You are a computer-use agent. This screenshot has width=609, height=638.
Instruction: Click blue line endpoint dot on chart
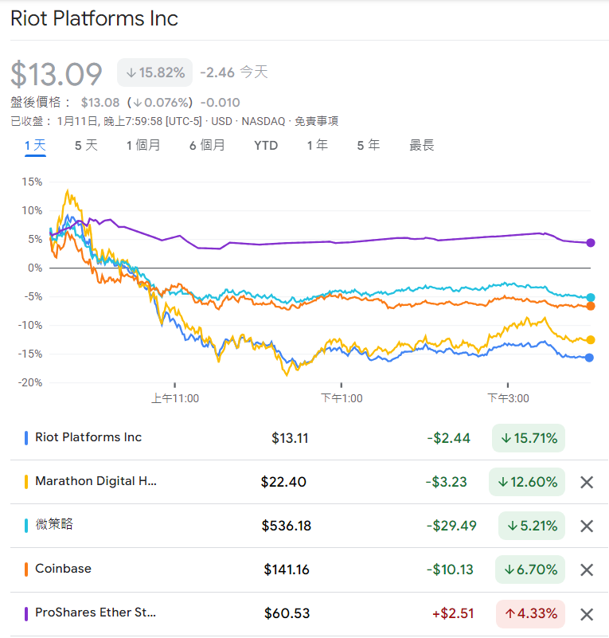pyautogui.click(x=589, y=358)
